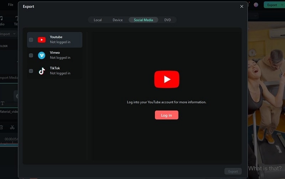
Task: Click the greyed Export button in the dialog
Action: pyautogui.click(x=233, y=171)
